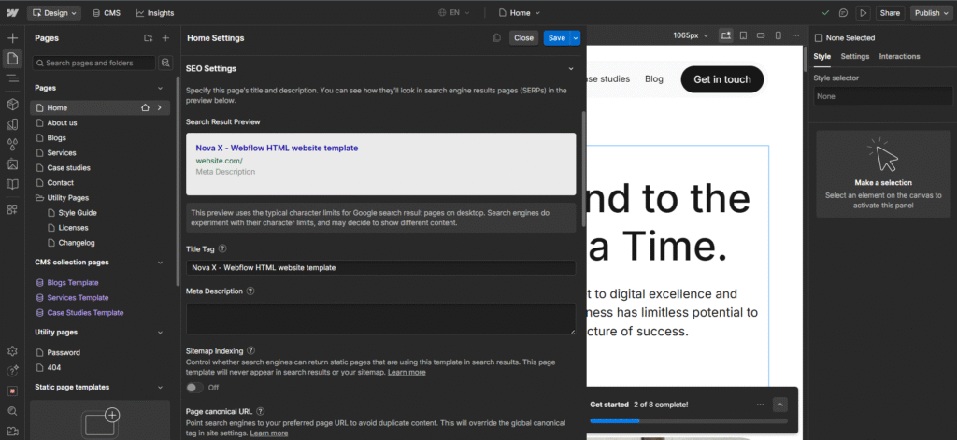Image resolution: width=957 pixels, height=440 pixels.
Task: Click Title Tag help icon
Action: [222, 249]
